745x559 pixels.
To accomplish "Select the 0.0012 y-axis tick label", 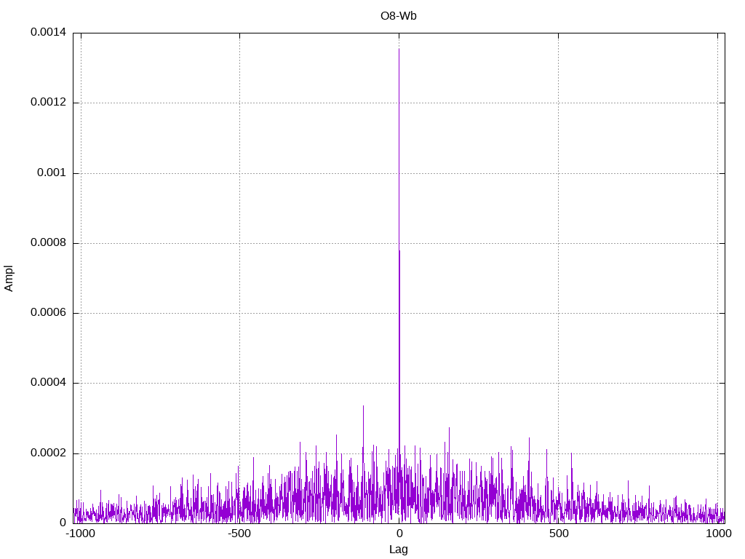I will pyautogui.click(x=48, y=103).
